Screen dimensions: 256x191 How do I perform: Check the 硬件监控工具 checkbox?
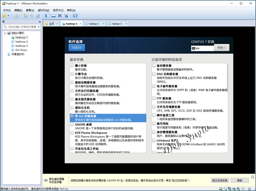[154, 115]
